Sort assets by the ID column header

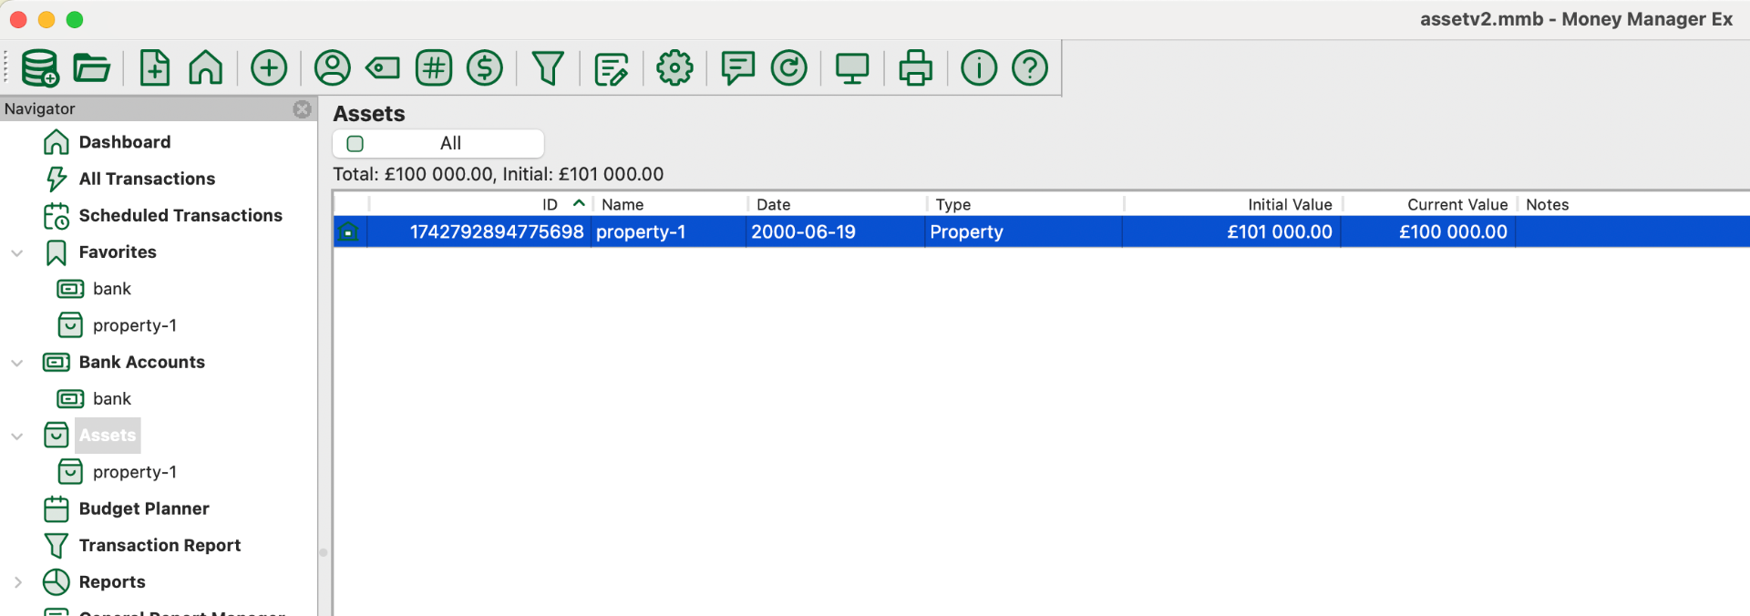[550, 205]
